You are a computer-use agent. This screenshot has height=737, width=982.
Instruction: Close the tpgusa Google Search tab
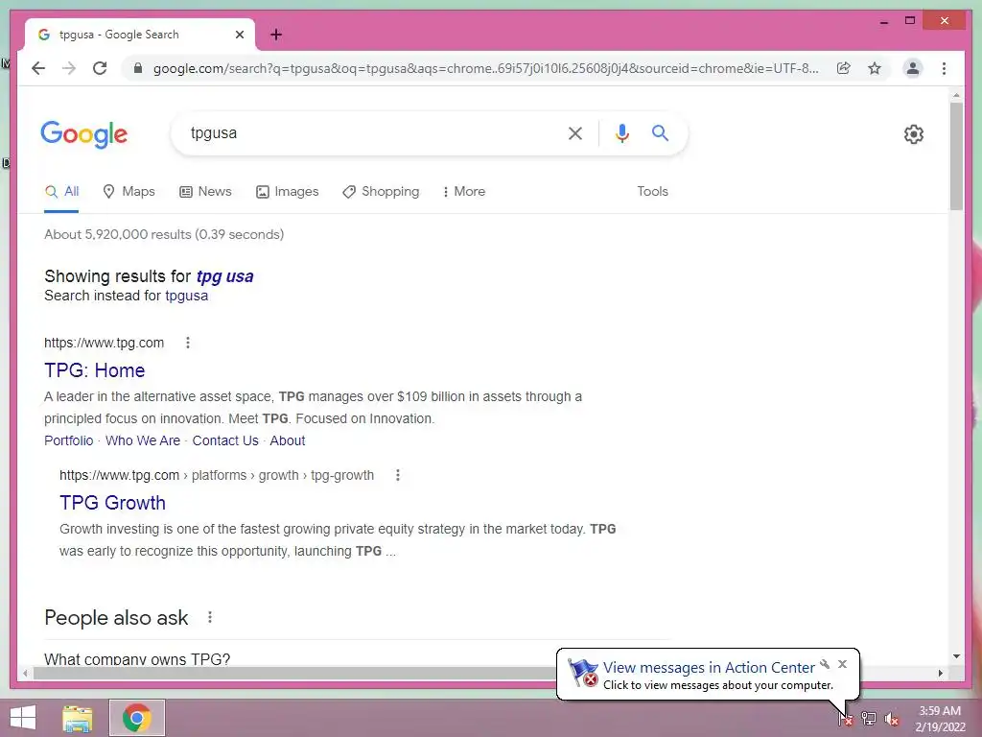point(239,35)
